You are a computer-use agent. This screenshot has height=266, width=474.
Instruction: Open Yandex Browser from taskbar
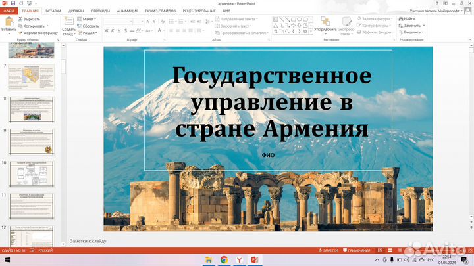240,259
